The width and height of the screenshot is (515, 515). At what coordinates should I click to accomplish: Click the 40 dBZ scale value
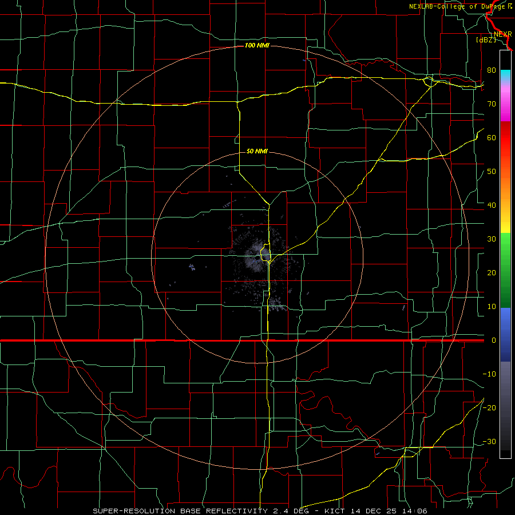[x=492, y=205]
